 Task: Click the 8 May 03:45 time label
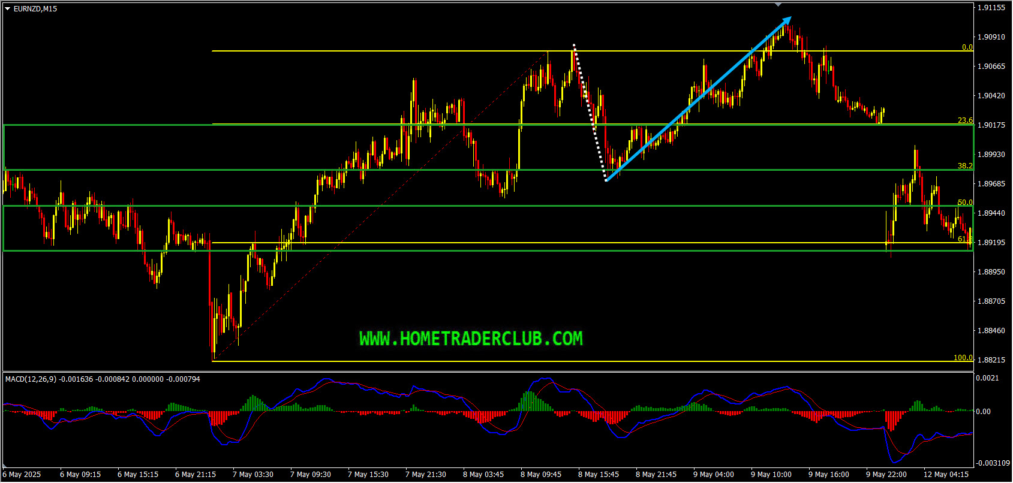tap(483, 475)
